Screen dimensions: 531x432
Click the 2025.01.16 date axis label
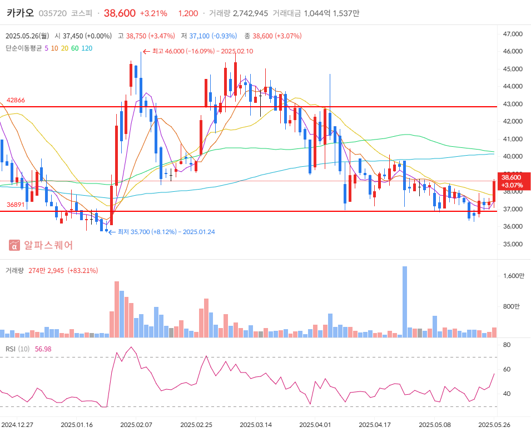[x=77, y=425]
